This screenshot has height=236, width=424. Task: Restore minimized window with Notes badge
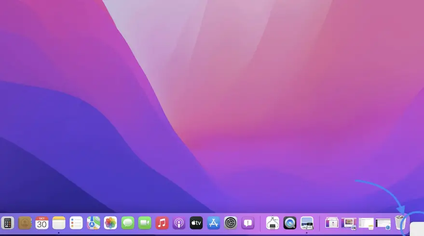[x=366, y=224]
